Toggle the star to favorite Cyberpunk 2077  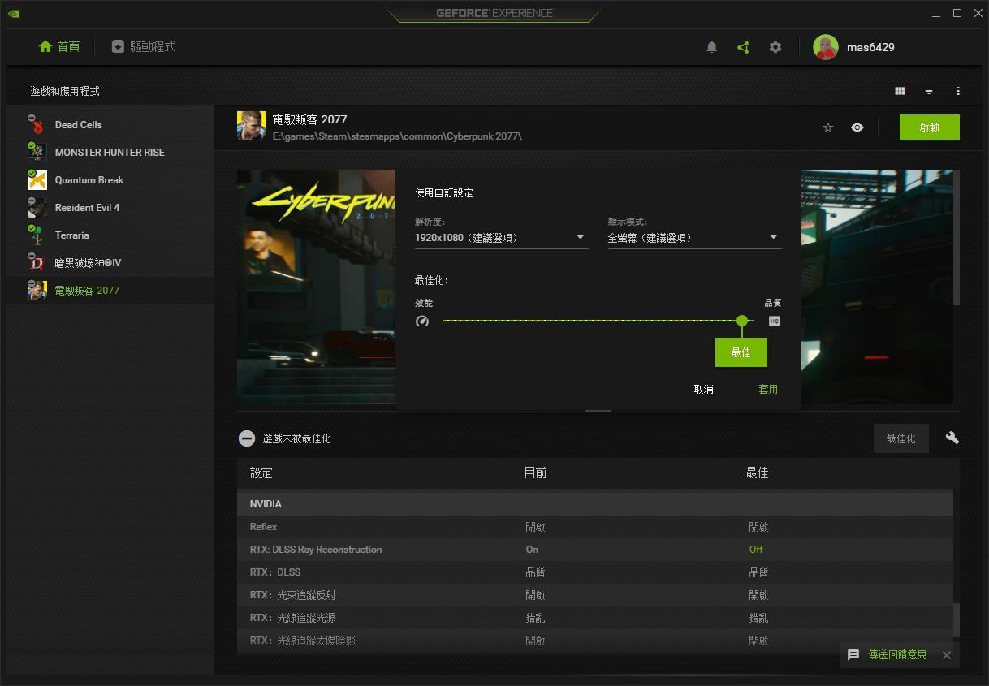pos(827,127)
